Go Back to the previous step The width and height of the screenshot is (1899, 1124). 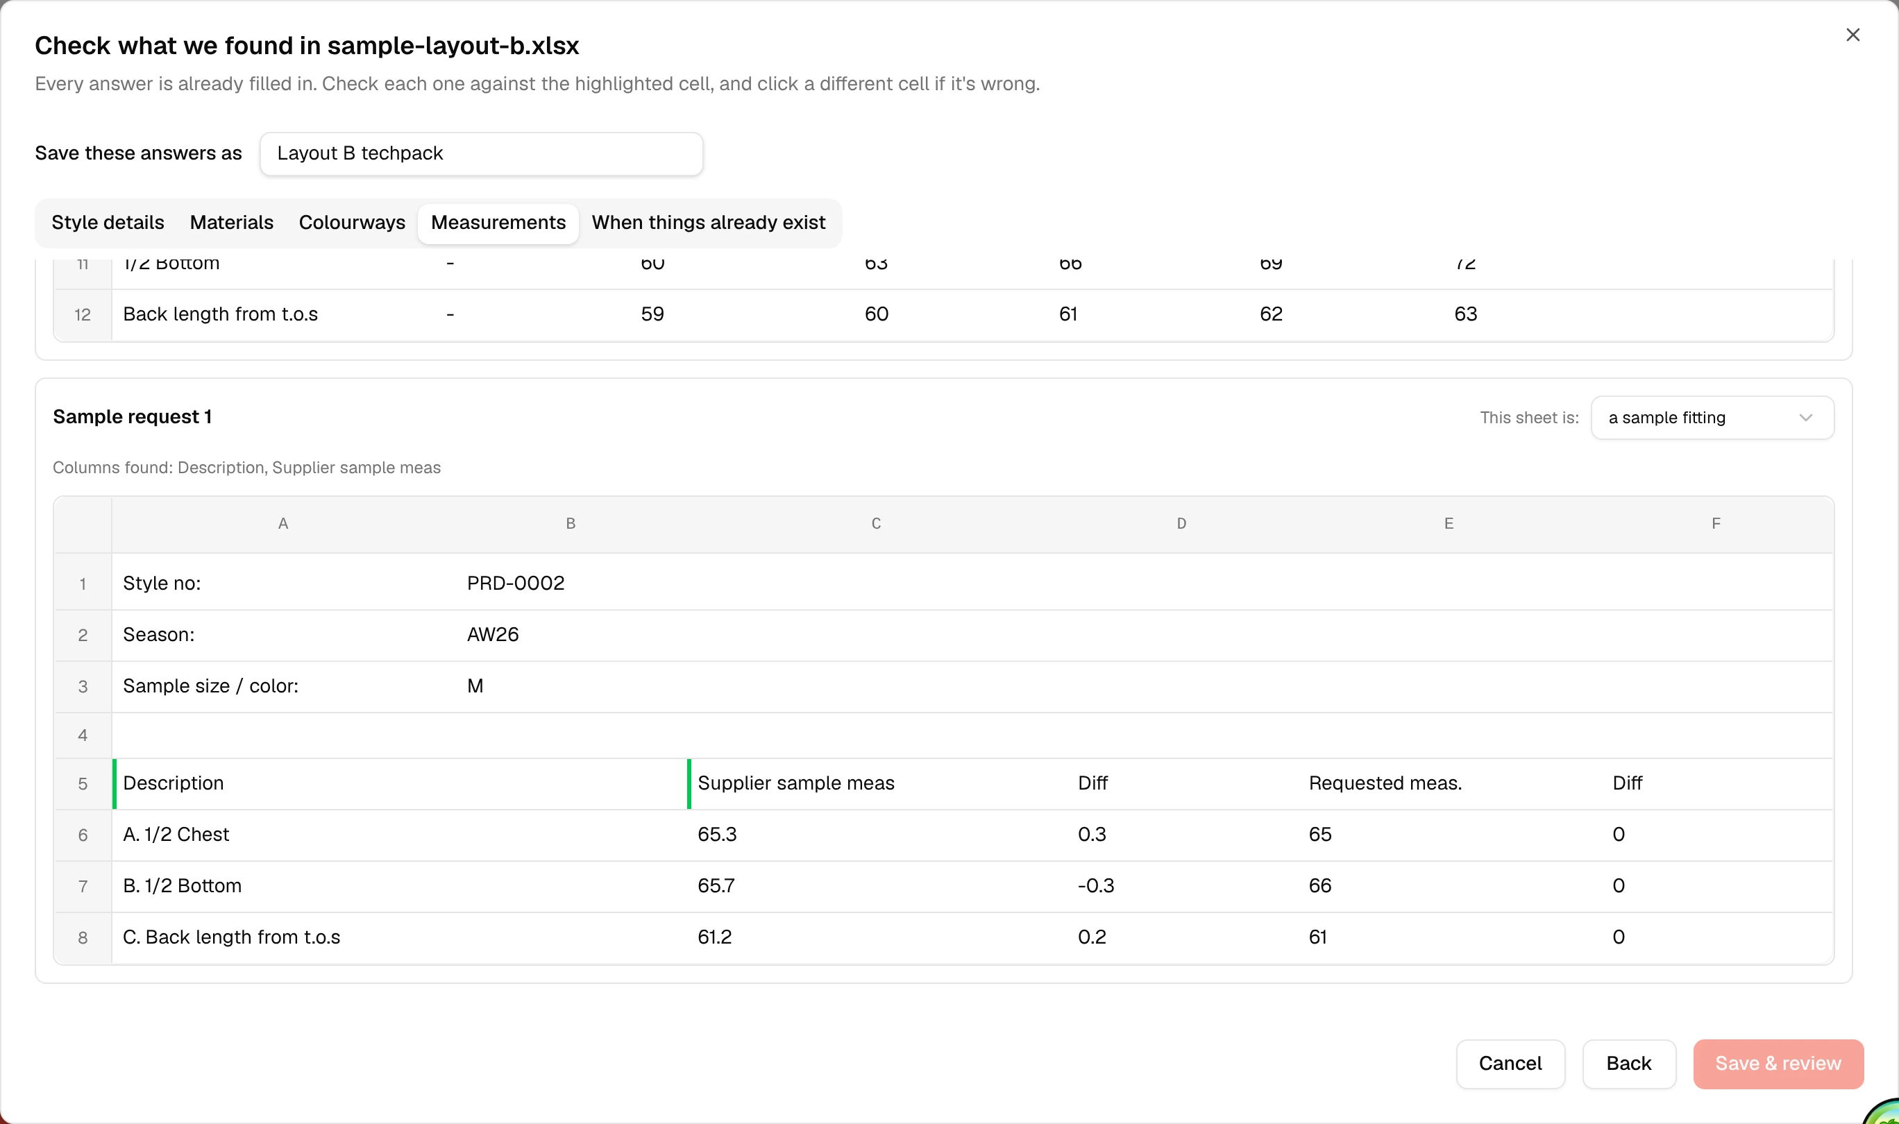tap(1628, 1064)
